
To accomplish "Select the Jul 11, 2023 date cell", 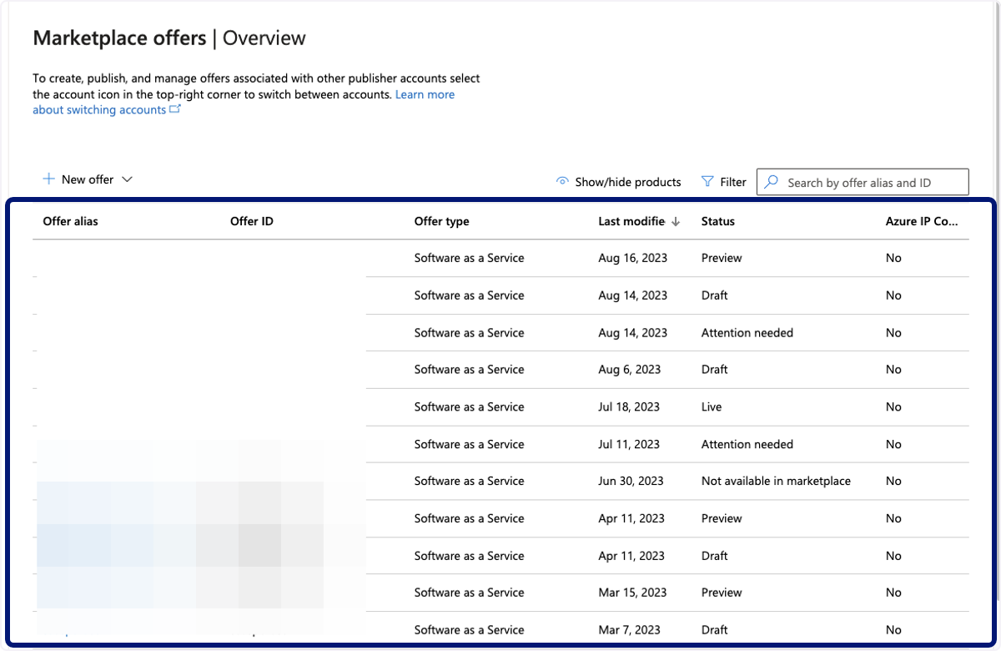I will click(x=629, y=444).
